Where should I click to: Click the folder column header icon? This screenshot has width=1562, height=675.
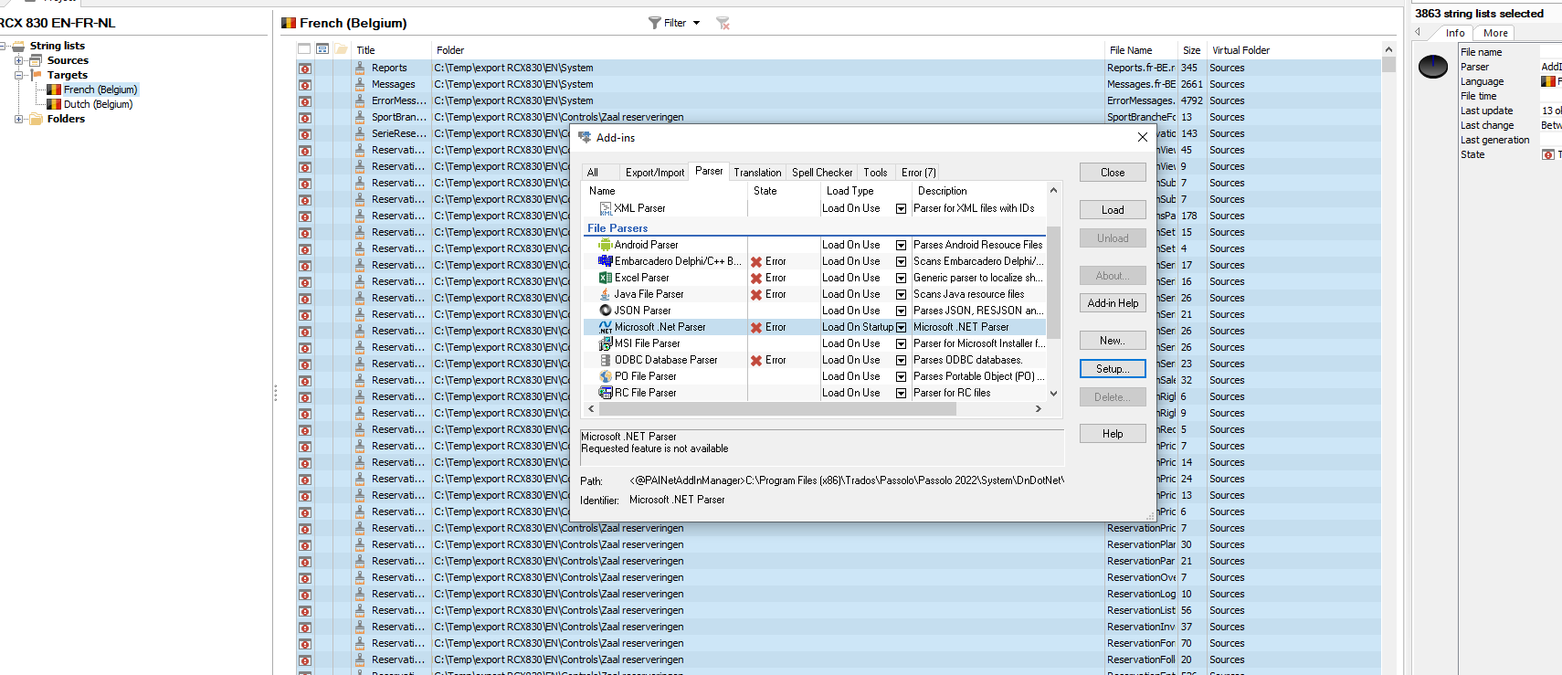coord(341,49)
